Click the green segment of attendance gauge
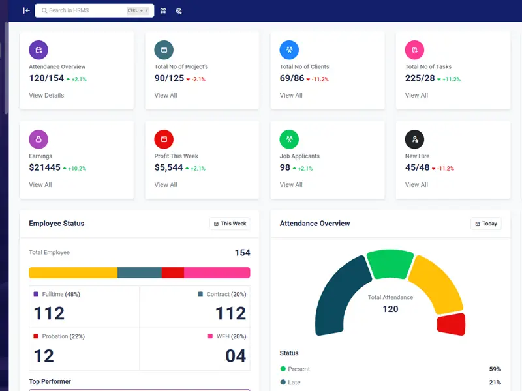 coord(390,264)
